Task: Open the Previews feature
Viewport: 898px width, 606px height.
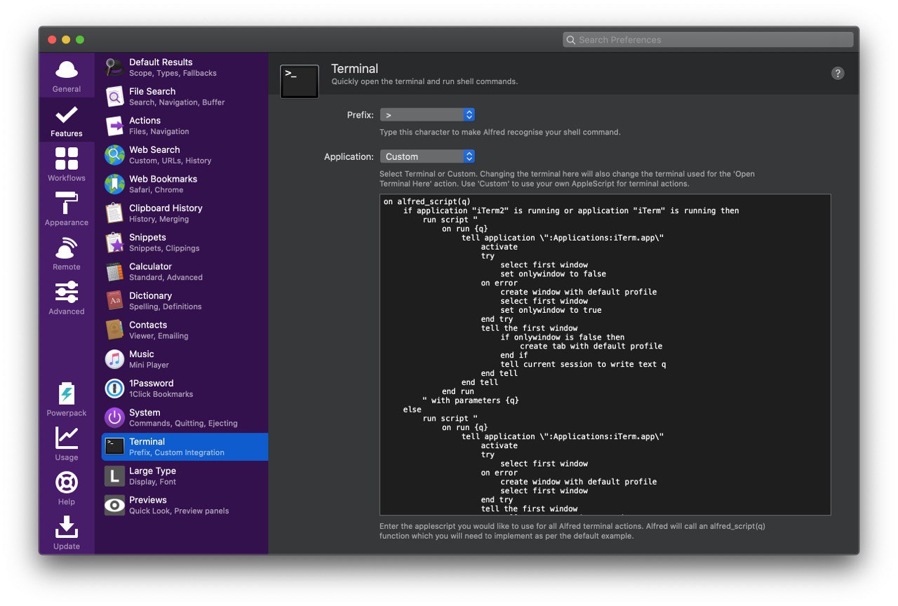Action: 185,506
